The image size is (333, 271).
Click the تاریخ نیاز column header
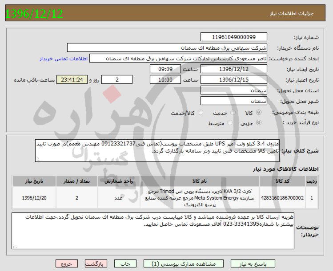click(x=34, y=181)
